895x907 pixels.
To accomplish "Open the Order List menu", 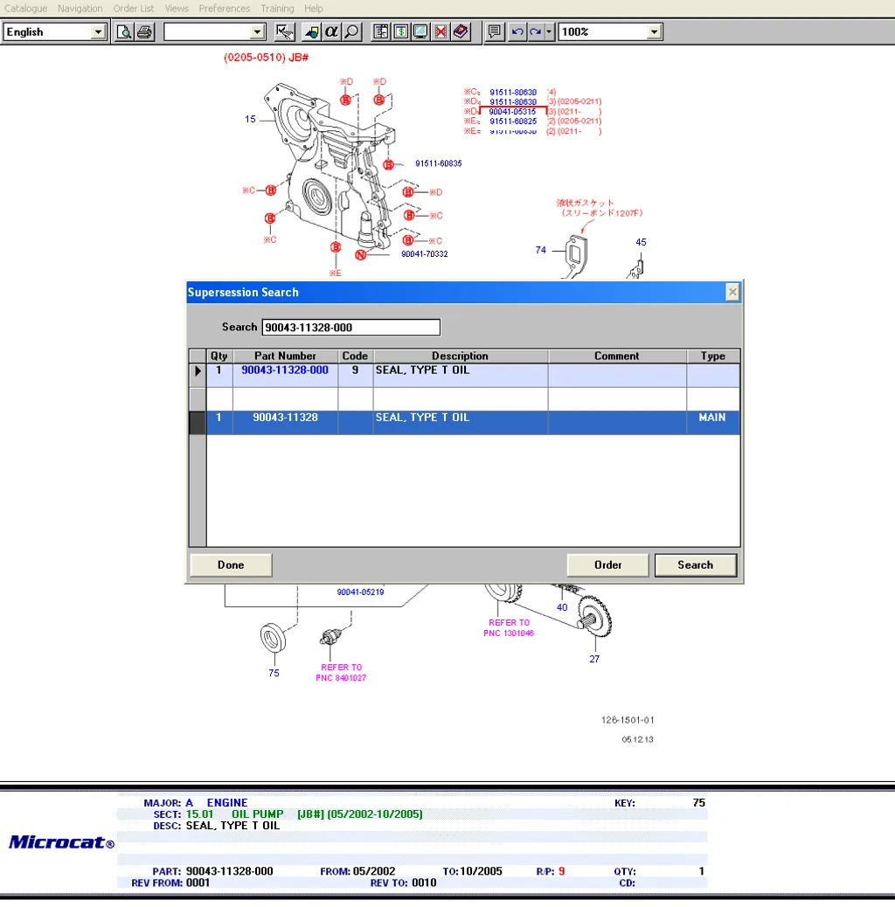I will (134, 9).
